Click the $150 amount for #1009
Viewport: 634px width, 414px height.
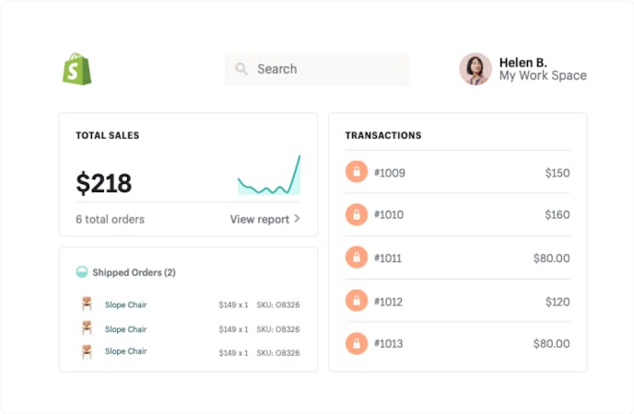(x=558, y=173)
